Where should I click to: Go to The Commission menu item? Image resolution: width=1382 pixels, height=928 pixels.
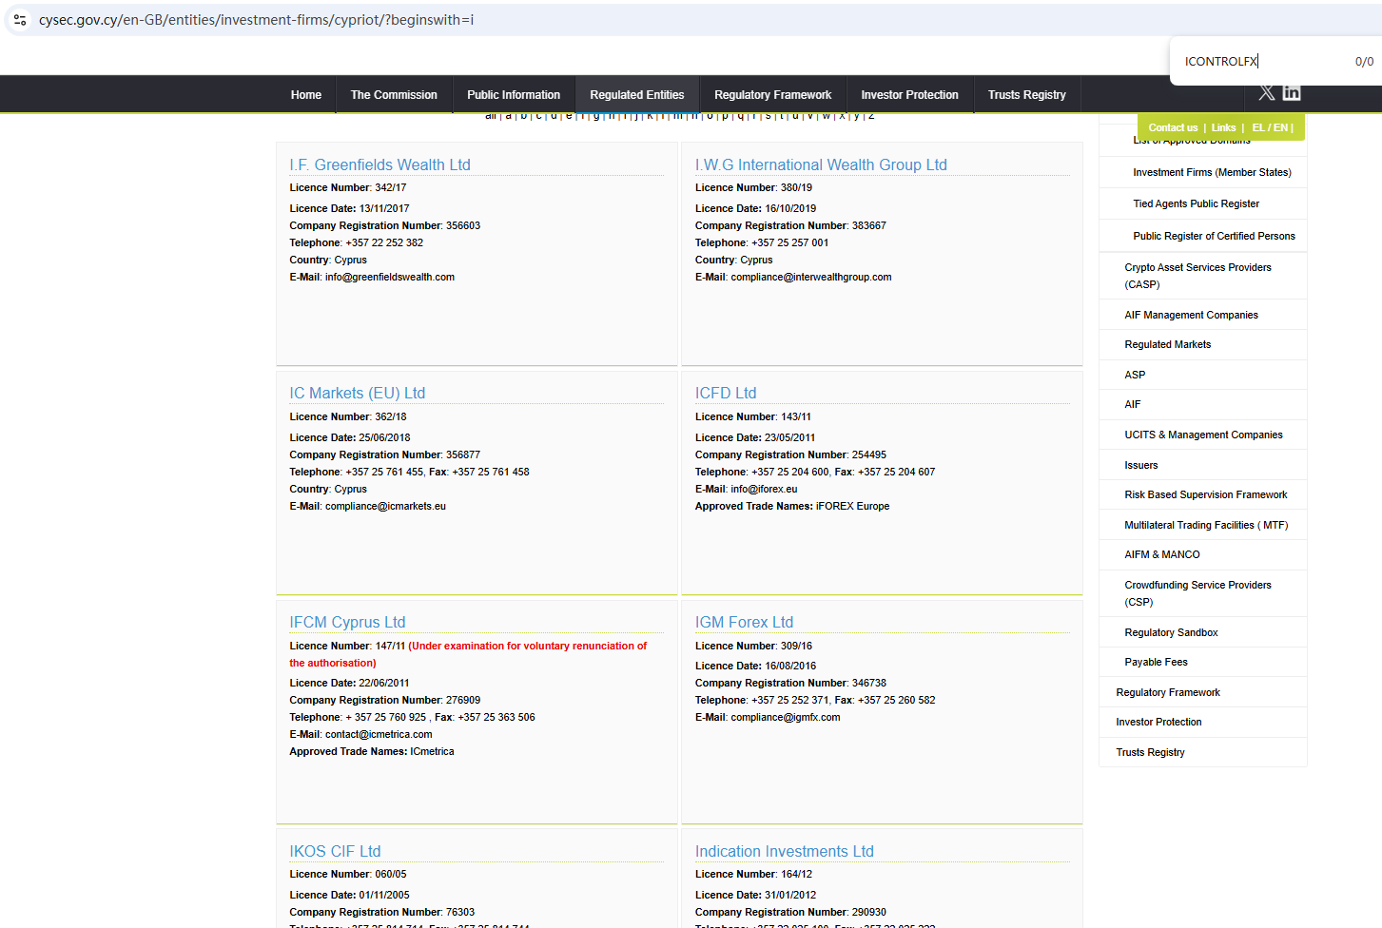tap(394, 95)
